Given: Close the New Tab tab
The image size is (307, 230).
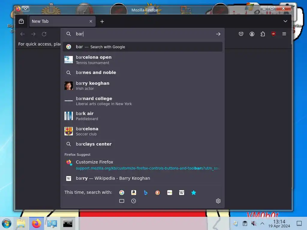Looking at the screenshot, I should 91,21.
